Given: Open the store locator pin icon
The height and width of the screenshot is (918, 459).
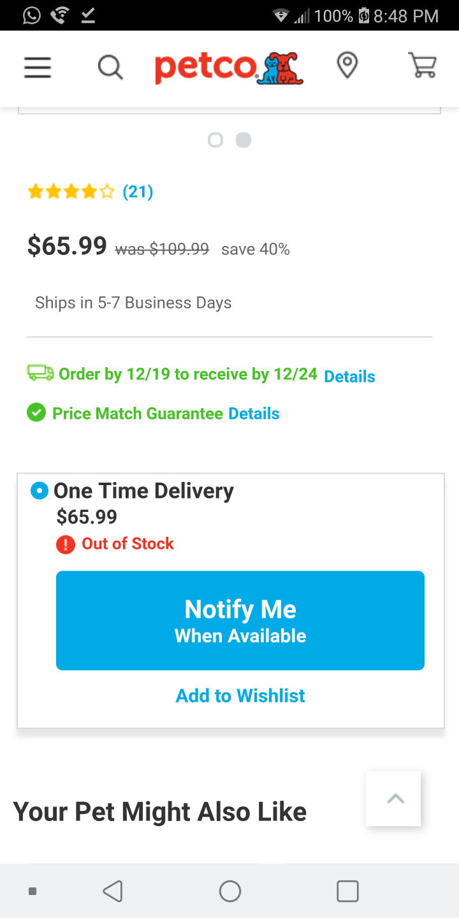Looking at the screenshot, I should (347, 66).
